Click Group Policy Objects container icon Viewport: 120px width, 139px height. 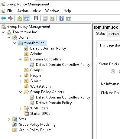pos(26,92)
